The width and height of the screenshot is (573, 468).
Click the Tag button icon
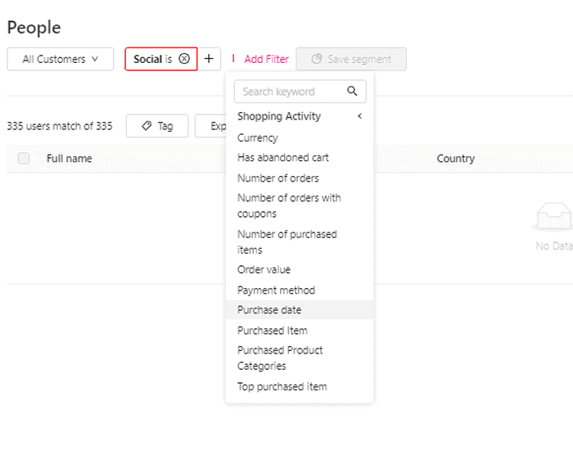click(x=147, y=126)
